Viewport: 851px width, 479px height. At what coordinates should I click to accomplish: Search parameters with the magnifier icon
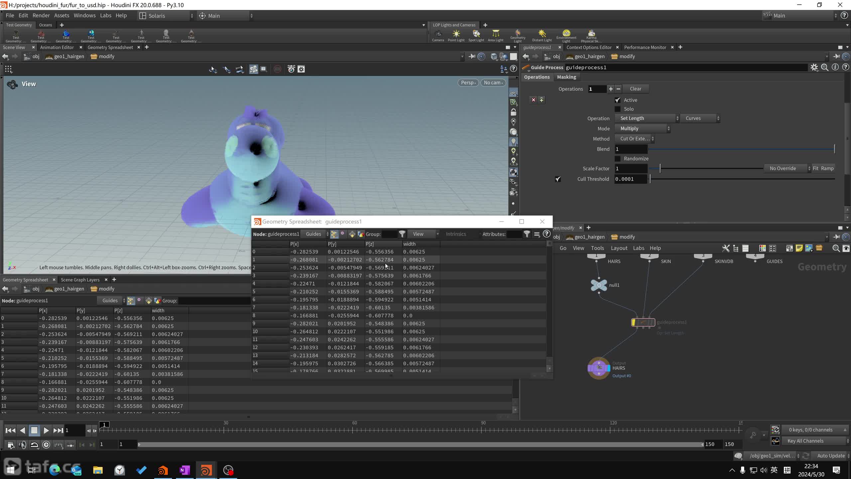825,68
